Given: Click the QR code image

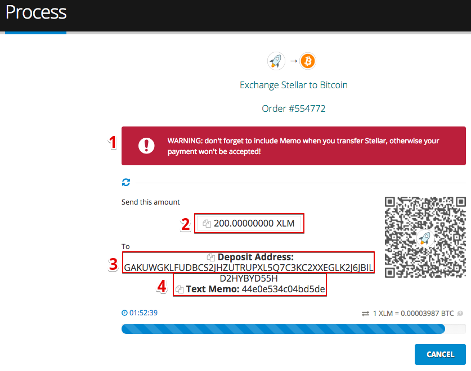Looking at the screenshot, I should (425, 237).
